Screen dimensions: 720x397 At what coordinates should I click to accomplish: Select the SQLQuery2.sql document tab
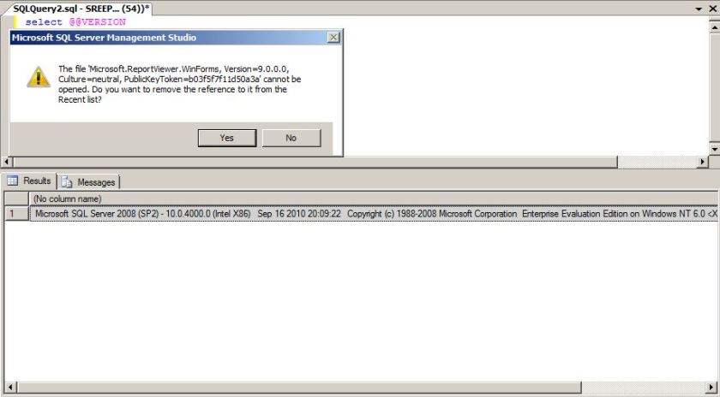coord(77,8)
